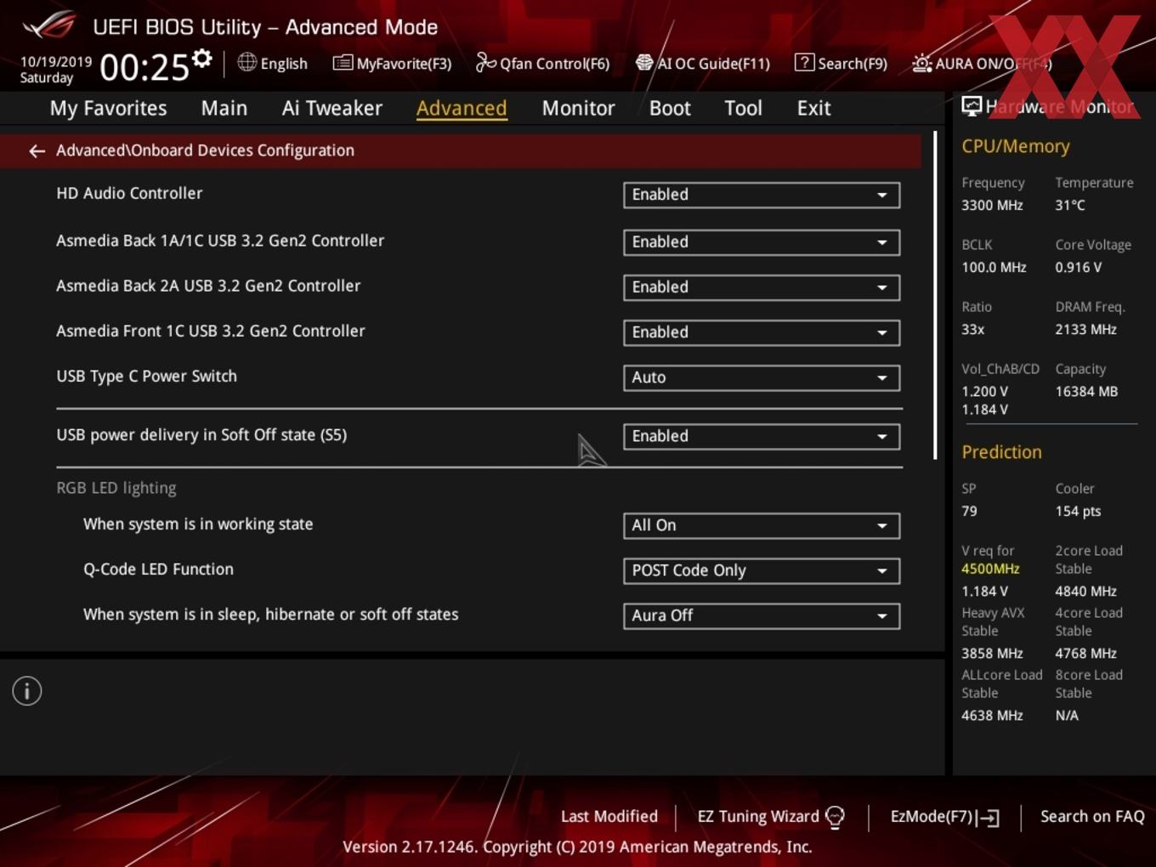1156x867 pixels.
Task: Click Qfan Control(F6) label
Action: coord(554,64)
